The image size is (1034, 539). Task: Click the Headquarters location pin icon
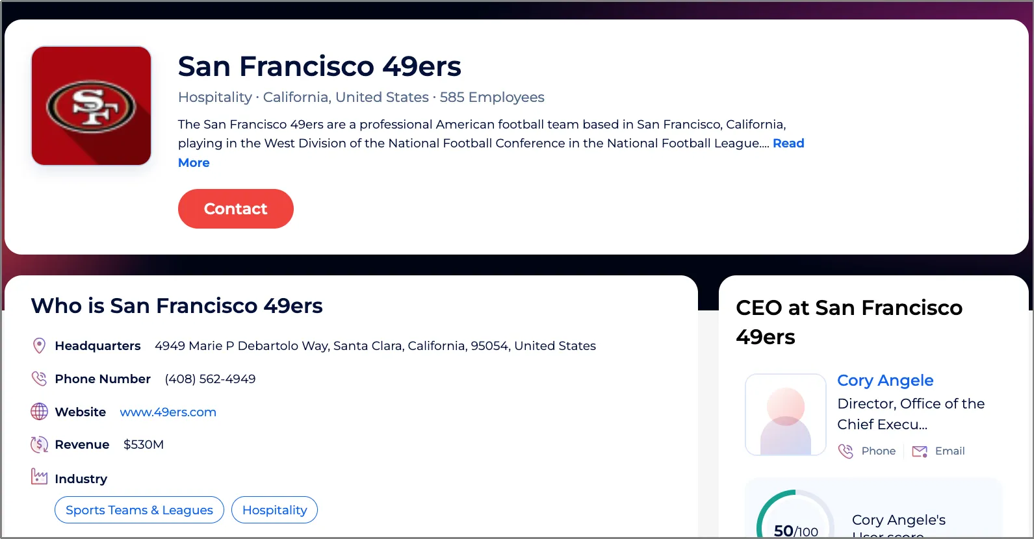point(39,345)
